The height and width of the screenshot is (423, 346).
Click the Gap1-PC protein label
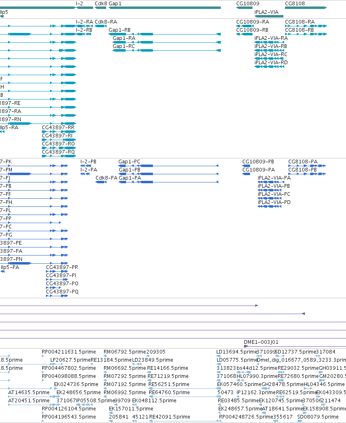point(129,162)
